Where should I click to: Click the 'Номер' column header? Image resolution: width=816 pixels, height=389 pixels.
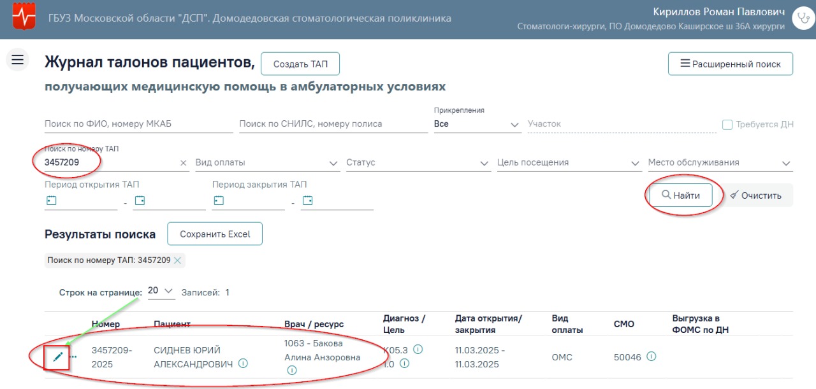(x=106, y=325)
